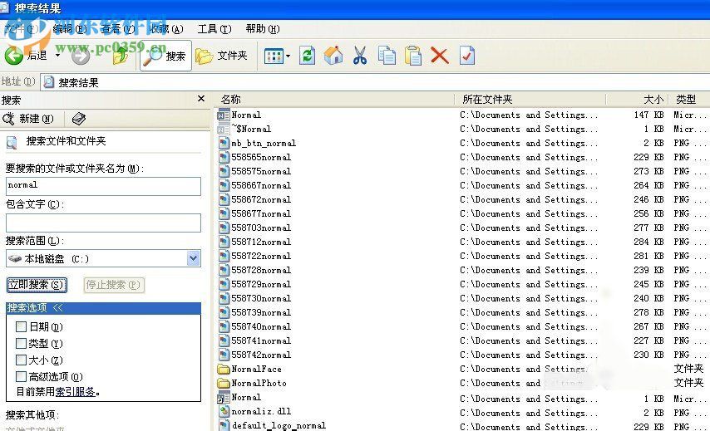
Task: Select file name 558742normal
Action: click(x=261, y=355)
